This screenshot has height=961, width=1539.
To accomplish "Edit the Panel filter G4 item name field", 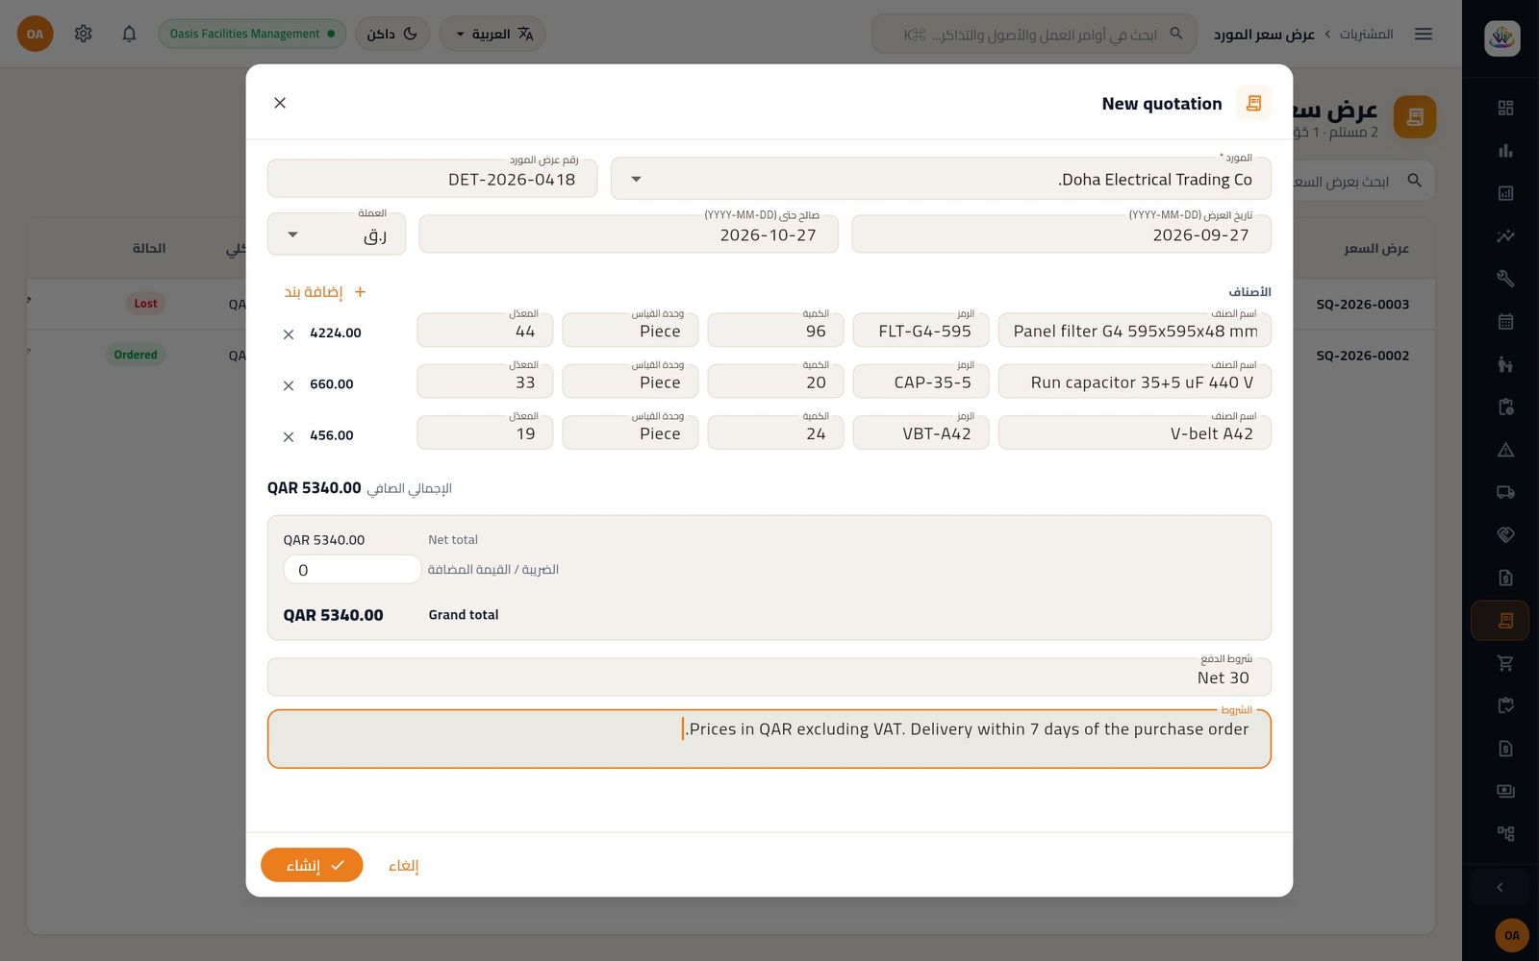I will (x=1135, y=331).
